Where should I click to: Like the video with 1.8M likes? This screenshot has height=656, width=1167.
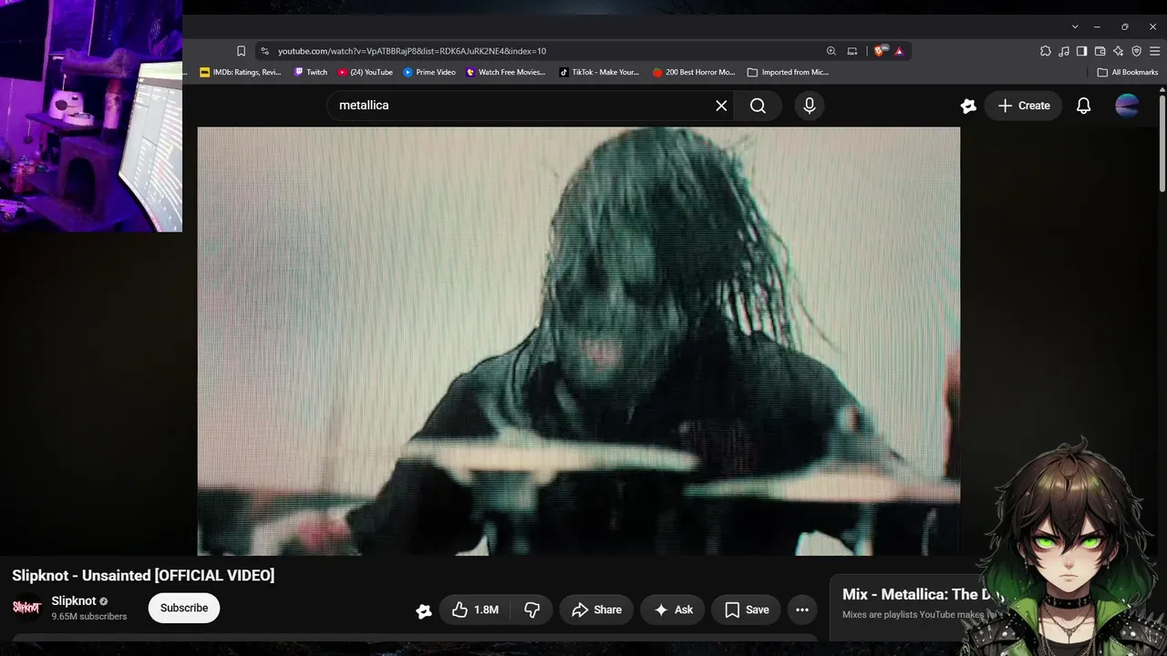click(x=476, y=610)
